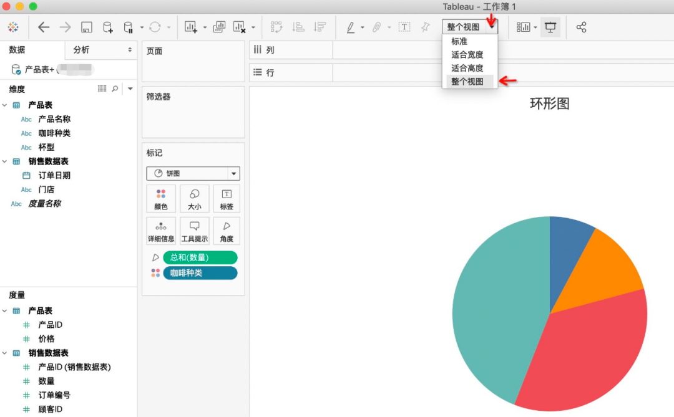Click the add new data source icon
Viewport: 674px width, 417px height.
(x=107, y=27)
